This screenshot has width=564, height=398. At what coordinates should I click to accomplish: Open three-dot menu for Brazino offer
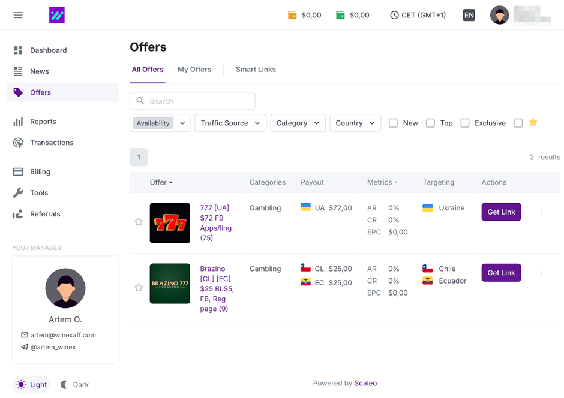[541, 273]
